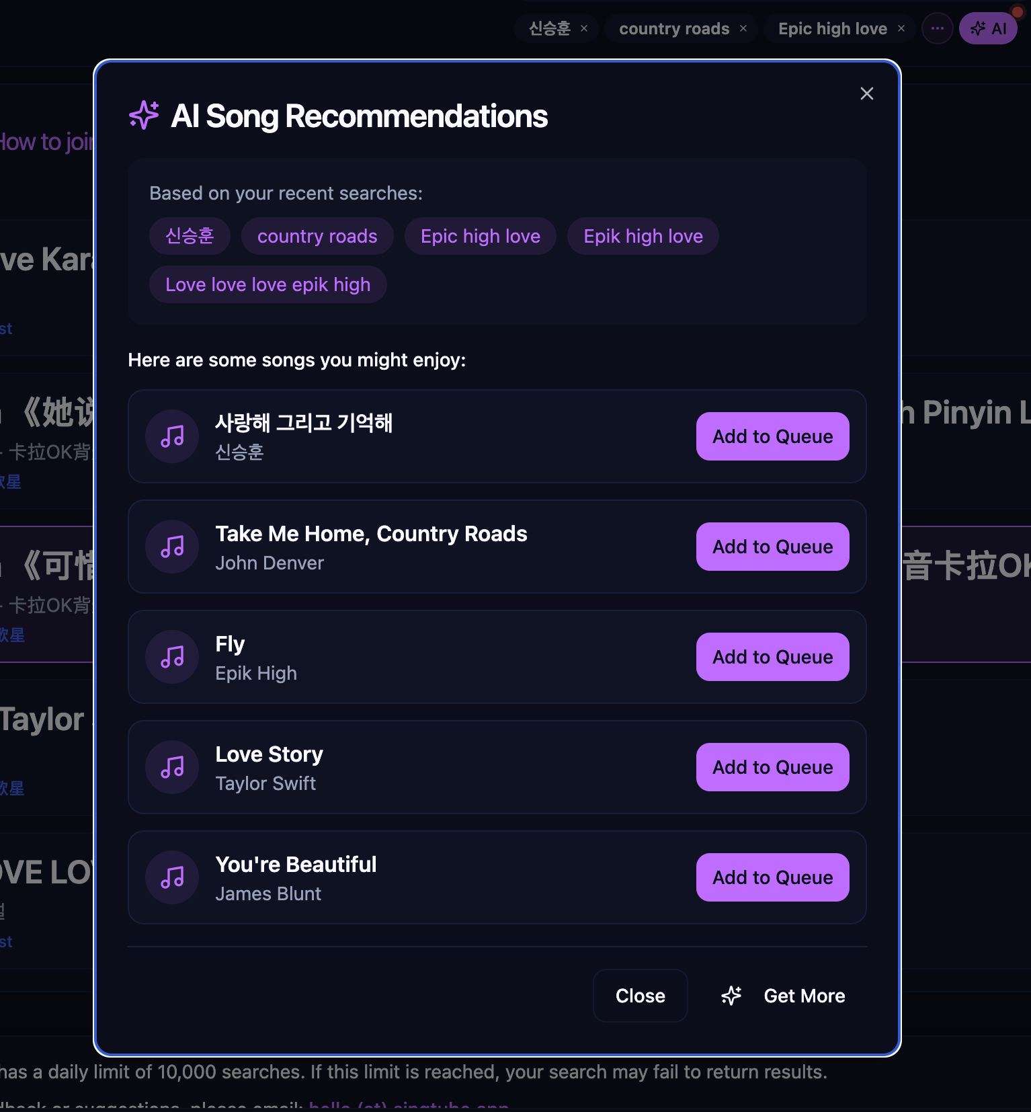The image size is (1031, 1112).
Task: Click the music note icon beside Love Story
Action: click(x=172, y=767)
